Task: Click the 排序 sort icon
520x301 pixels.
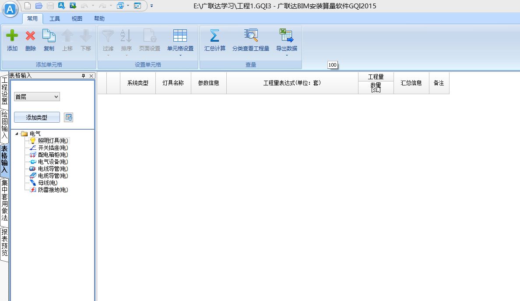Action: click(126, 35)
